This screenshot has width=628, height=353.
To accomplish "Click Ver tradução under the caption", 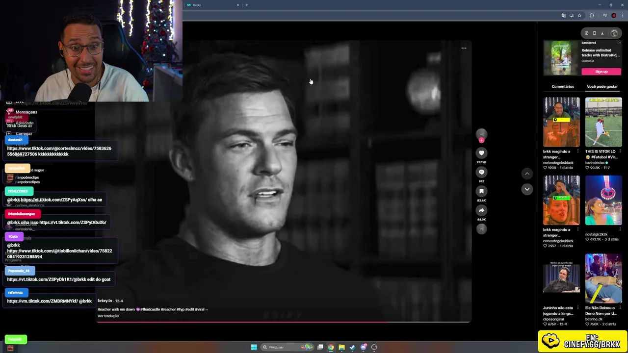I will [108, 316].
